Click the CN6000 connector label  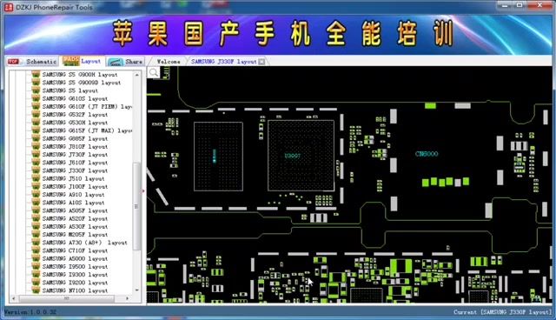point(427,154)
